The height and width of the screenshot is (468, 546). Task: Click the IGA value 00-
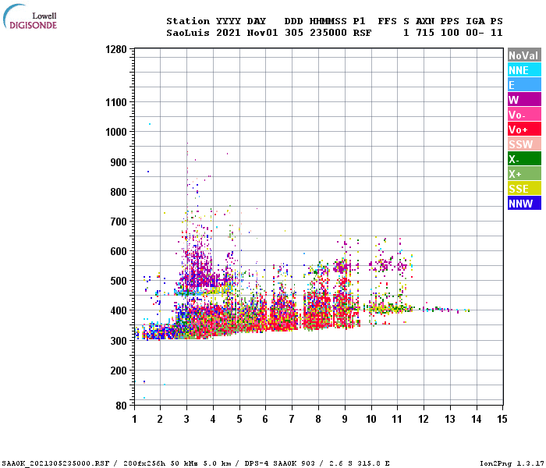tap(475, 33)
